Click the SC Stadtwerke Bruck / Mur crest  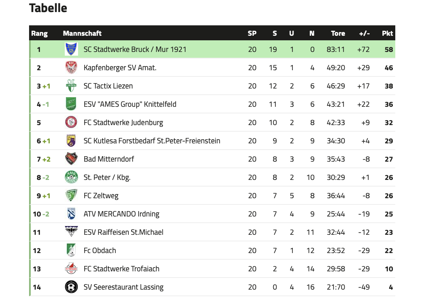pyautogui.click(x=71, y=49)
